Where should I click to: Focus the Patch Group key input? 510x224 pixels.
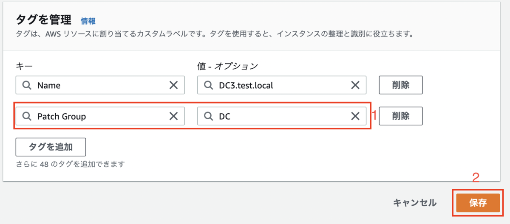click(x=100, y=116)
